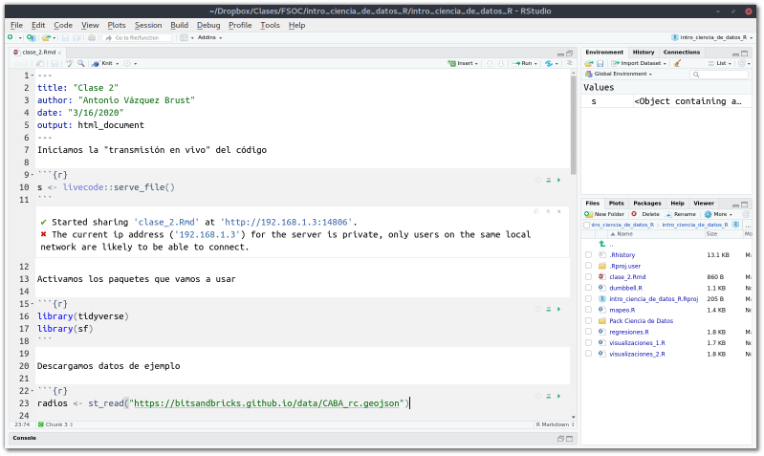
Task: Close the clase_2.Rmd editor tab
Action: (x=59, y=53)
